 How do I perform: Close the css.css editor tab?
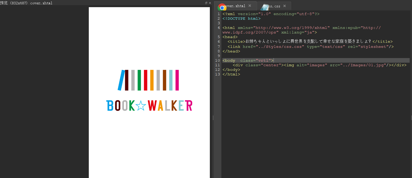click(x=285, y=6)
